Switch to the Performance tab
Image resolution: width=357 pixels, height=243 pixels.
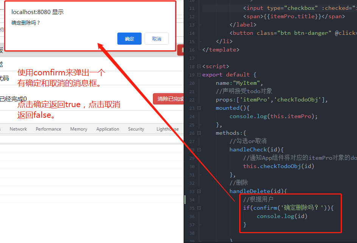point(48,129)
